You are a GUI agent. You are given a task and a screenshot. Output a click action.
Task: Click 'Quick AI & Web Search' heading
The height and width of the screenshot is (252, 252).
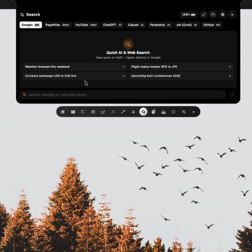coord(128,53)
